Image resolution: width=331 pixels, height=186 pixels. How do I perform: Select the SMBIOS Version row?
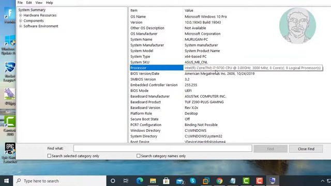[x=230, y=79]
